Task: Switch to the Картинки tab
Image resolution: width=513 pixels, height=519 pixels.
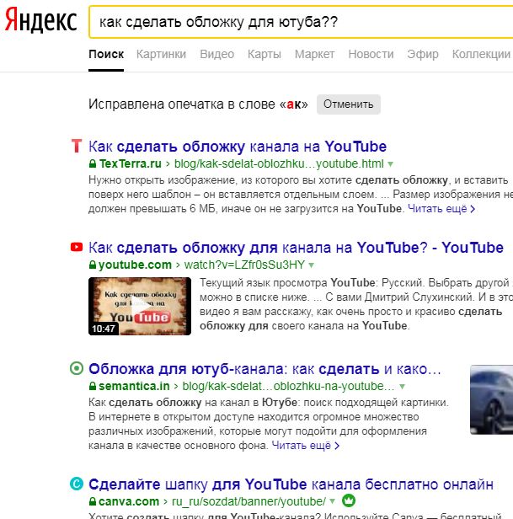Action: click(x=161, y=54)
